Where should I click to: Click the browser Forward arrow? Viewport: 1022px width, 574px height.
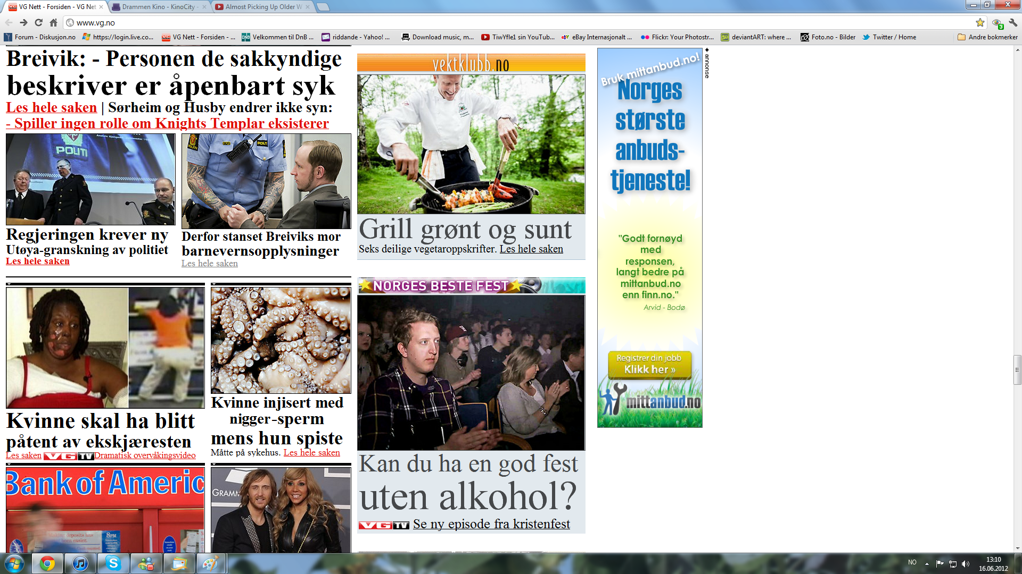(x=23, y=23)
